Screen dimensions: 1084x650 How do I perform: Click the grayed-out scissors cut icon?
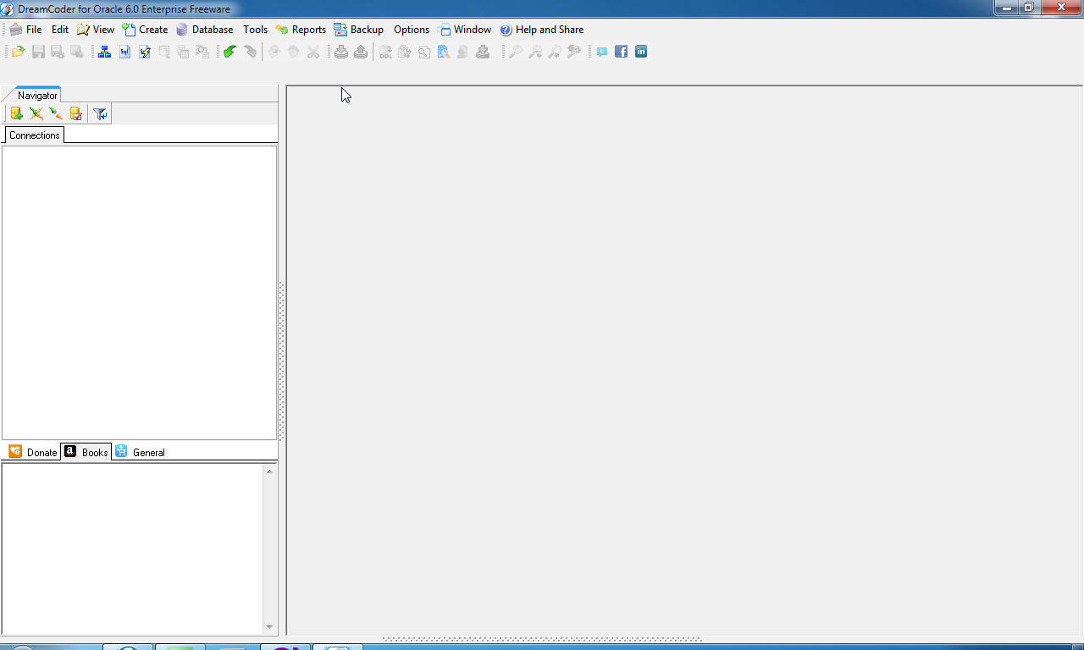point(313,52)
